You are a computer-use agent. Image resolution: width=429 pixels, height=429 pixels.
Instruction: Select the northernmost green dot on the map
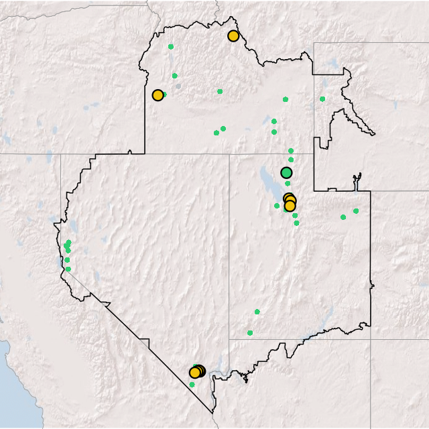[x=171, y=47]
